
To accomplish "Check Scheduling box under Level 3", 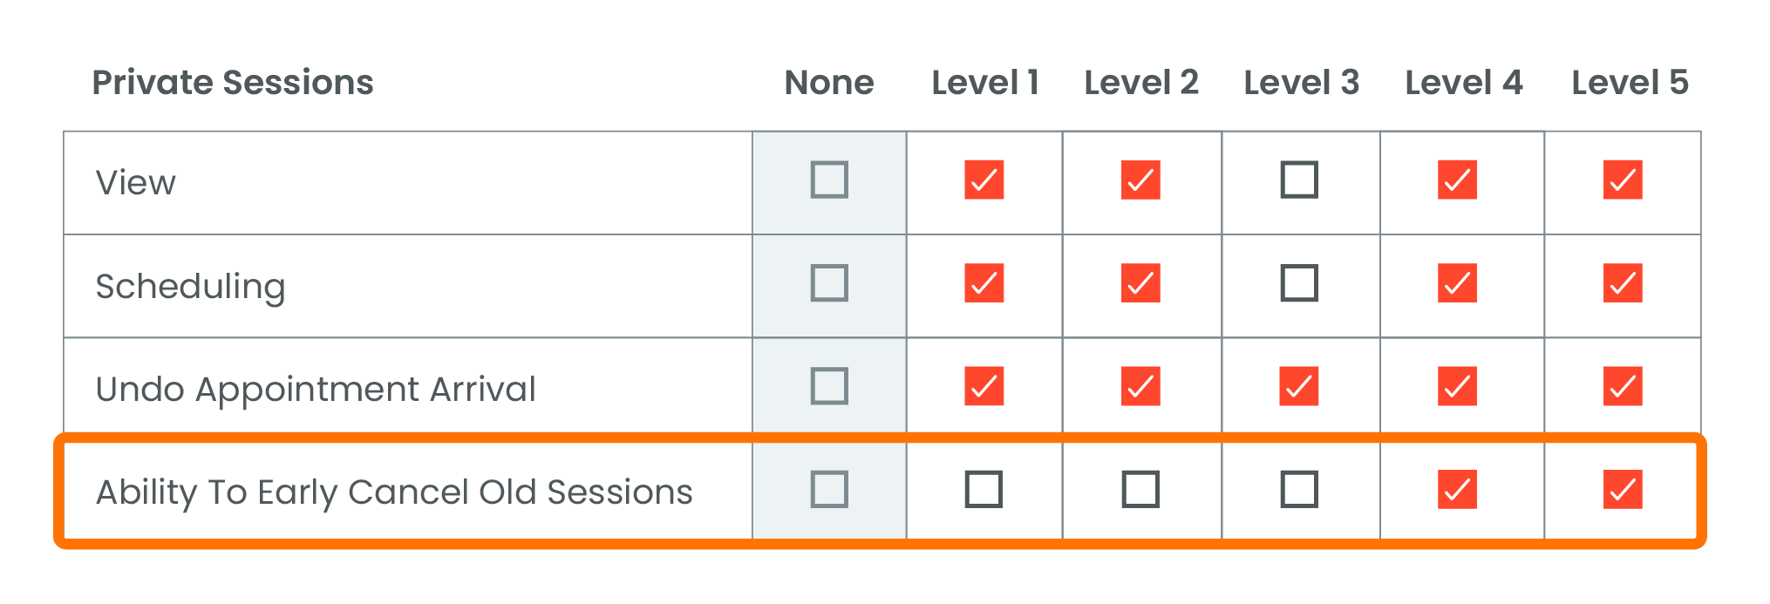I will (1299, 283).
